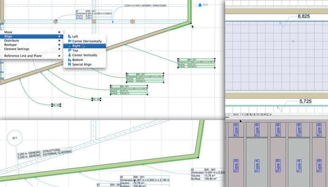Expand the Reshape submenu arrow
This screenshot has width=328, height=187.
point(60,45)
